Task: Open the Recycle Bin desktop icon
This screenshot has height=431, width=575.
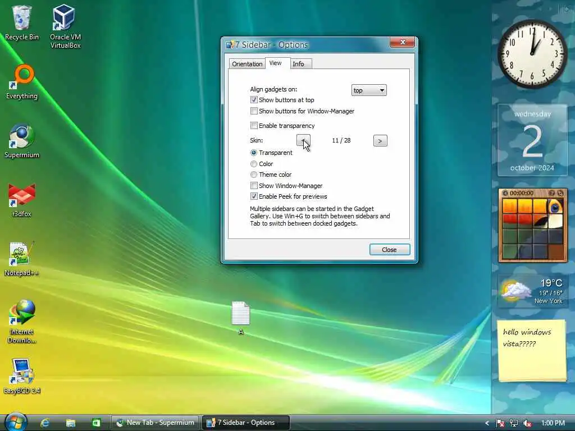Action: pos(22,22)
